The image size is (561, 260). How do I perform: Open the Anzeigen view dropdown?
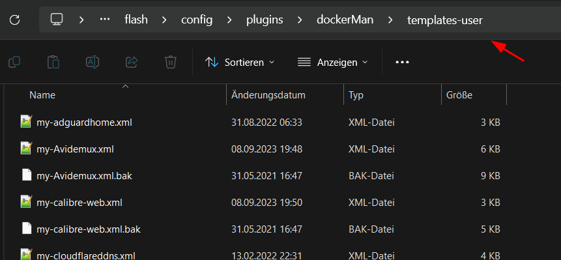click(x=332, y=62)
